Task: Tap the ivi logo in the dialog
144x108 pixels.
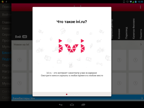Action: (72, 46)
